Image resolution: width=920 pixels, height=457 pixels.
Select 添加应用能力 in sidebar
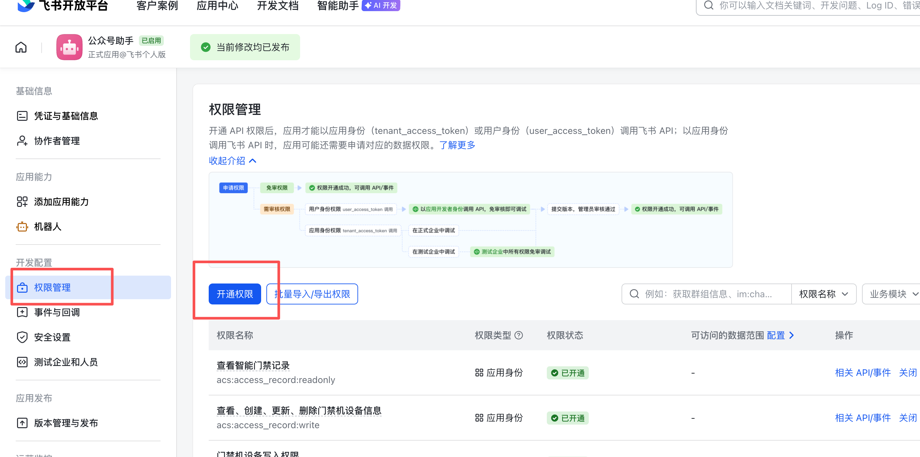pyautogui.click(x=61, y=202)
